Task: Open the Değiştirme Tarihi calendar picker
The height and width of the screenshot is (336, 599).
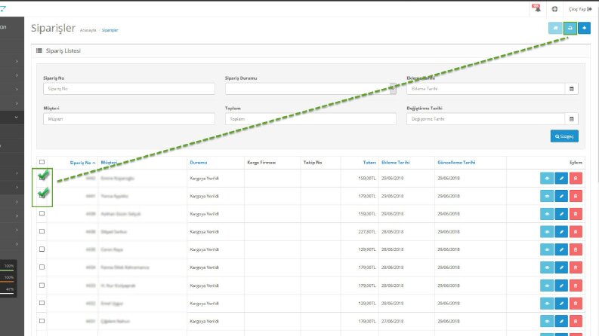Action: pos(572,119)
